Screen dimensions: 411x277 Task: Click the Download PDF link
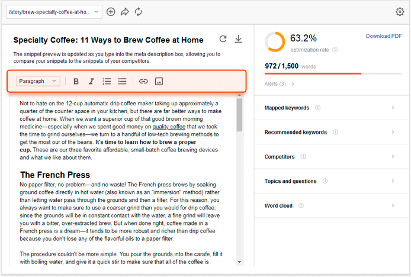click(384, 36)
